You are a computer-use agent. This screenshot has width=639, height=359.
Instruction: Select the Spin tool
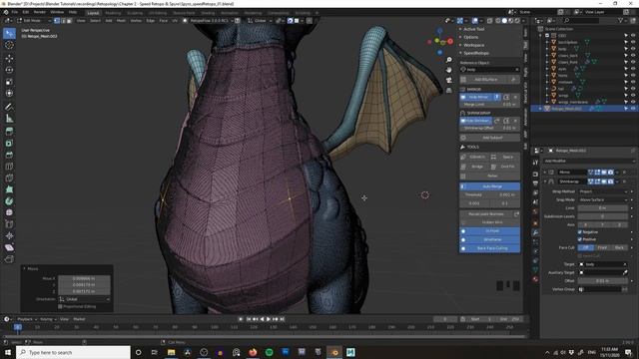click(9, 201)
